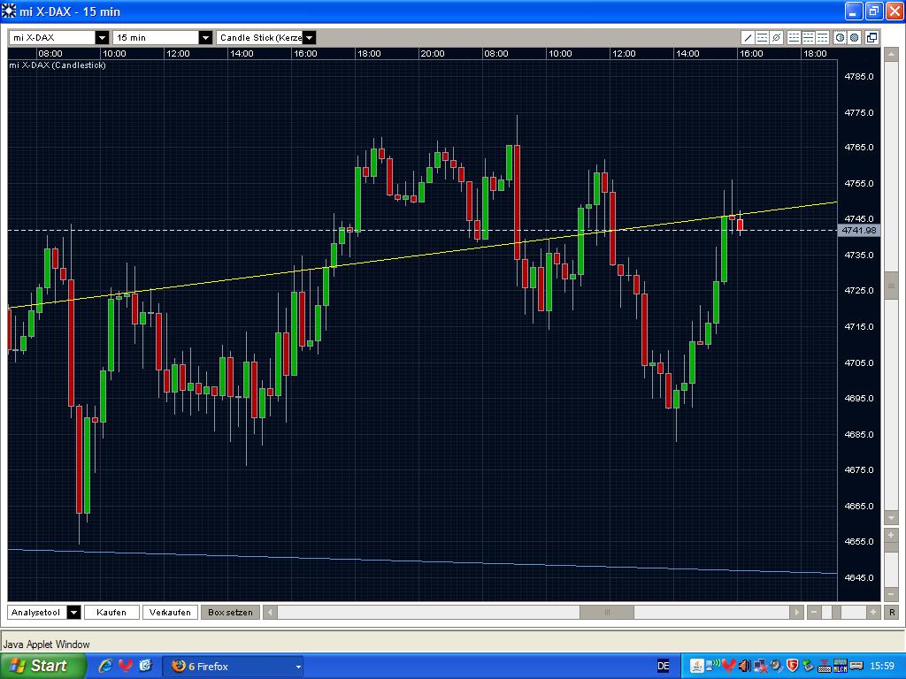Click the safely remove hardware tray icon
The height and width of the screenshot is (679, 906).
coord(808,666)
